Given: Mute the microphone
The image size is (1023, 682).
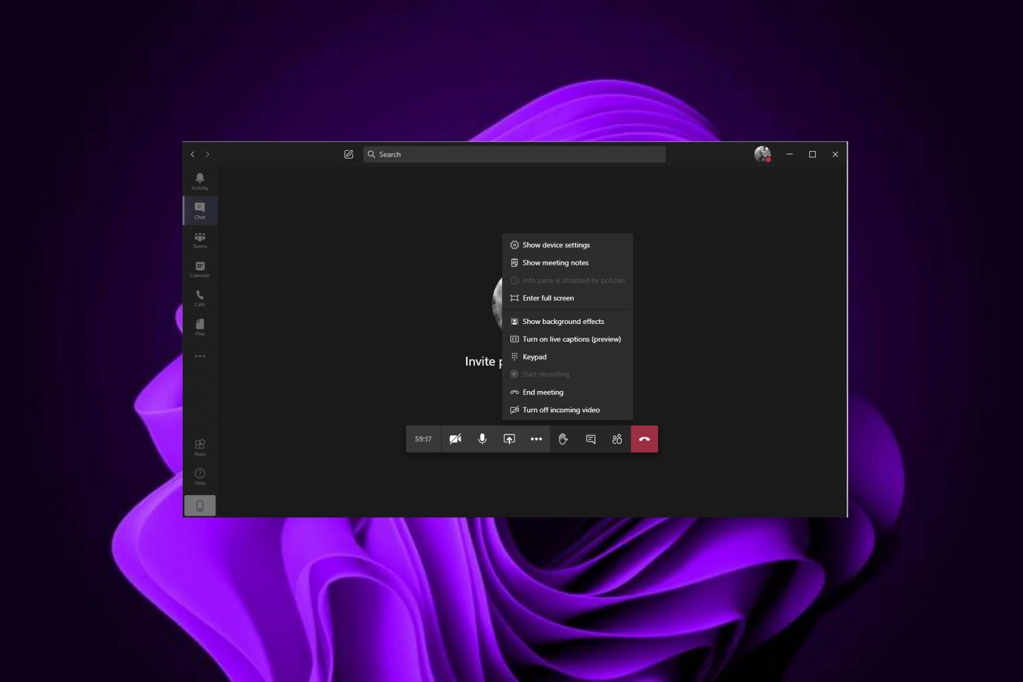Looking at the screenshot, I should click(x=482, y=439).
